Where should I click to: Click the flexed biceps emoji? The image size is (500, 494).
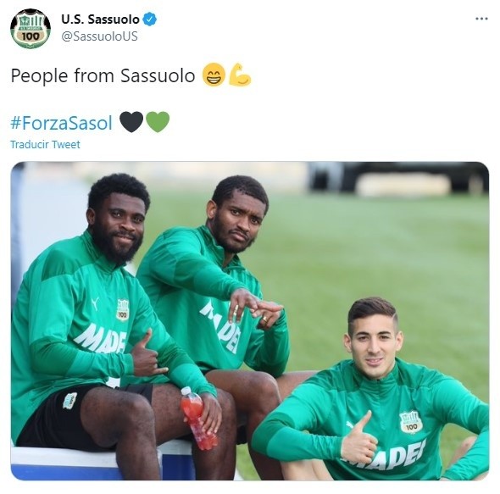tap(240, 75)
